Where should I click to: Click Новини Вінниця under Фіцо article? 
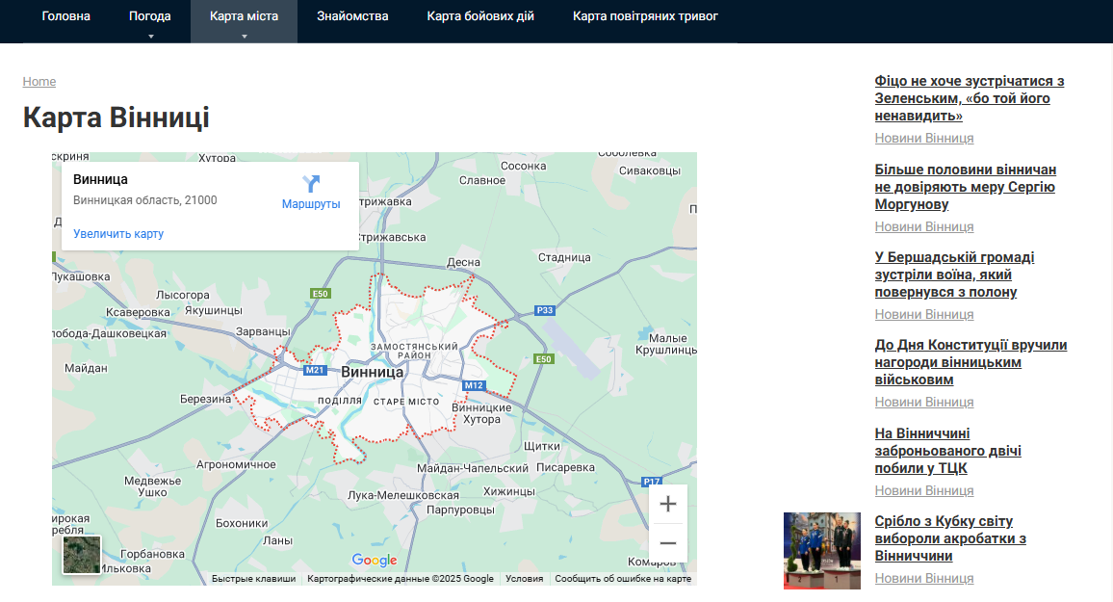pyautogui.click(x=924, y=138)
